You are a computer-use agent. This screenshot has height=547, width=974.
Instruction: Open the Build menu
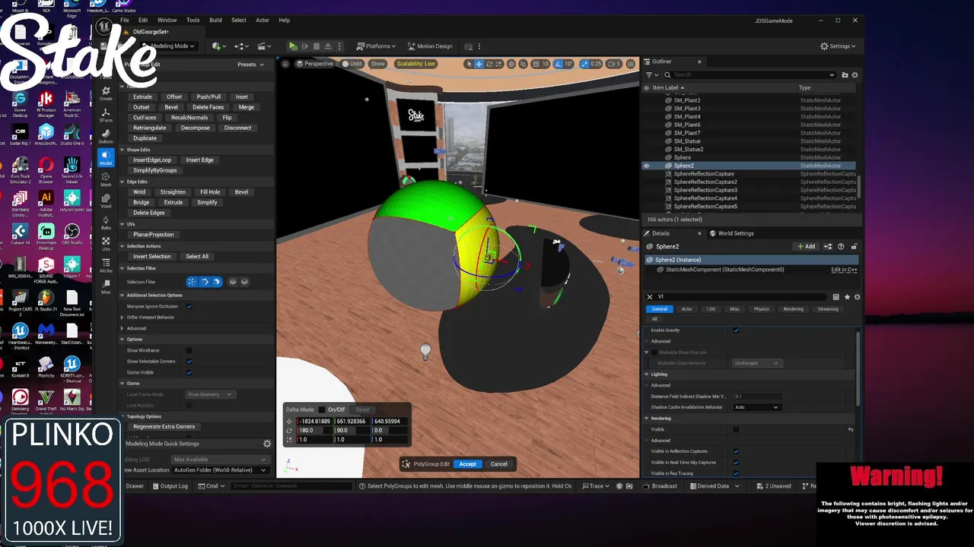(x=215, y=21)
